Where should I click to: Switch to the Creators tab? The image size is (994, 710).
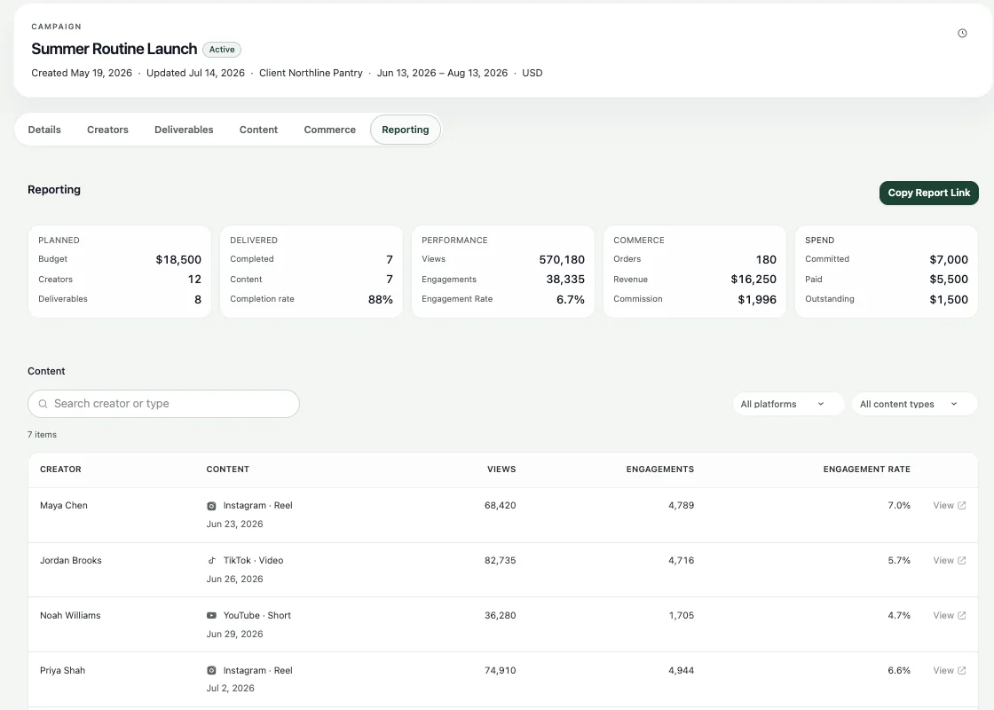[x=107, y=130]
